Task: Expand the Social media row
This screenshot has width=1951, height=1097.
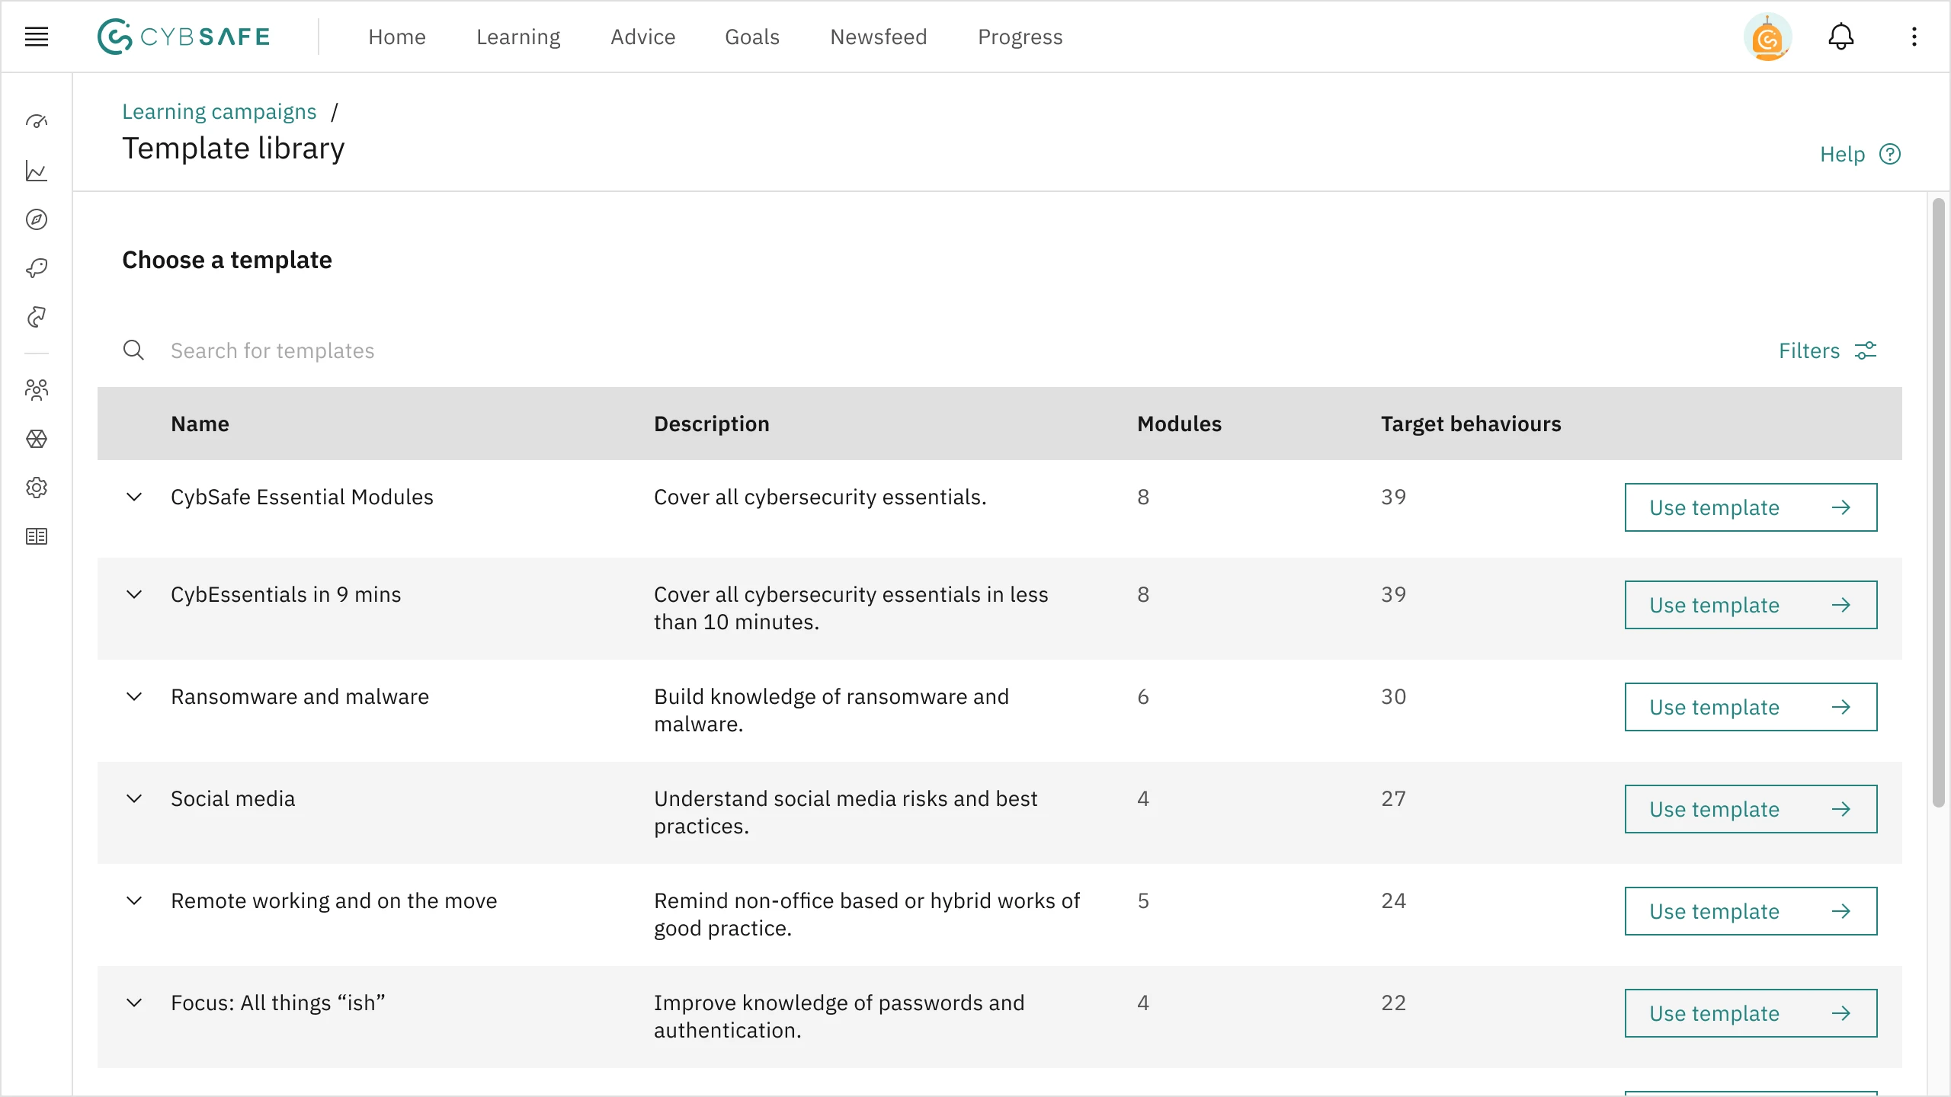Action: 134,799
